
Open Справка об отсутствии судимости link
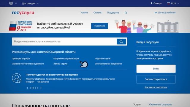(28, 64)
